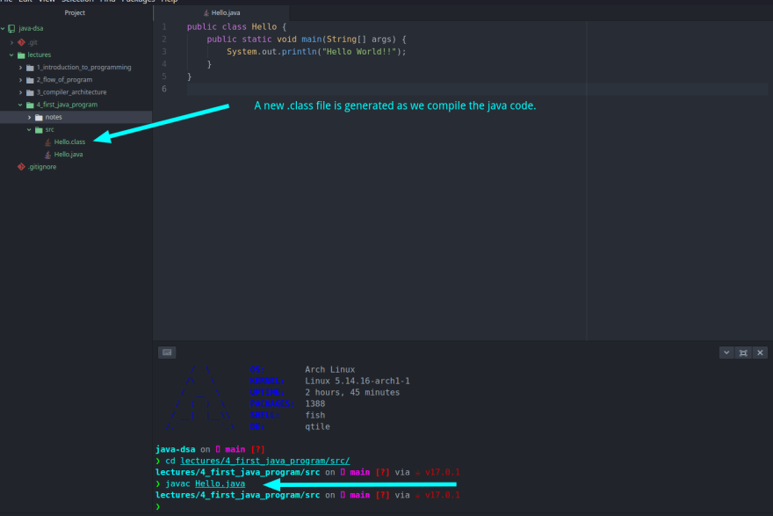Click the 1_introduction_to_programming folder icon
This screenshot has width=773, height=516.
tap(30, 68)
